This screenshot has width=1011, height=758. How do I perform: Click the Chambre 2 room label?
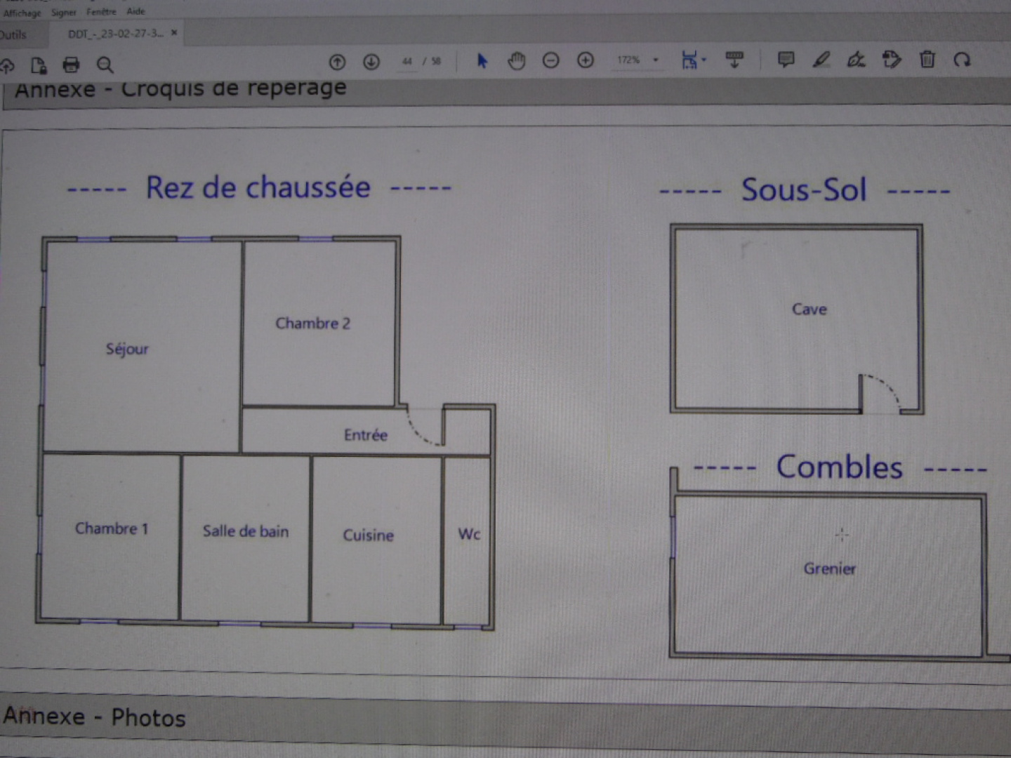312,324
